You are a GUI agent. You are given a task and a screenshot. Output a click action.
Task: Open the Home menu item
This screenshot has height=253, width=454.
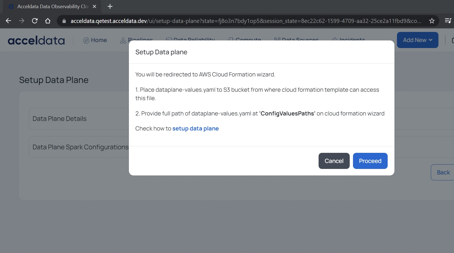point(95,40)
